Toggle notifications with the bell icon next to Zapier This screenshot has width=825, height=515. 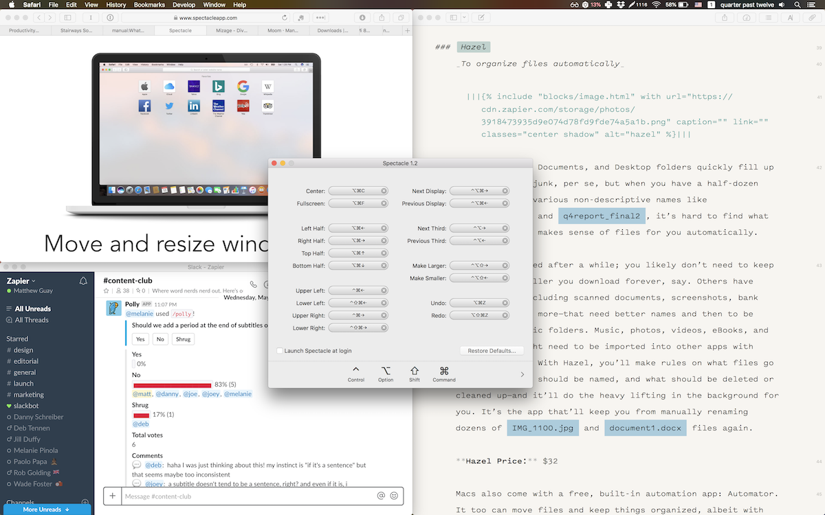pos(82,281)
